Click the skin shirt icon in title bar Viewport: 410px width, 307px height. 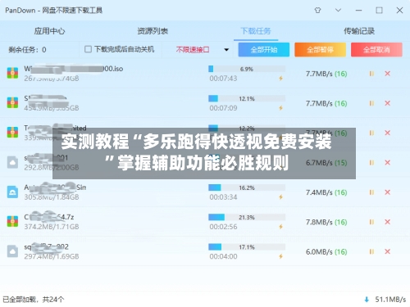(x=317, y=11)
